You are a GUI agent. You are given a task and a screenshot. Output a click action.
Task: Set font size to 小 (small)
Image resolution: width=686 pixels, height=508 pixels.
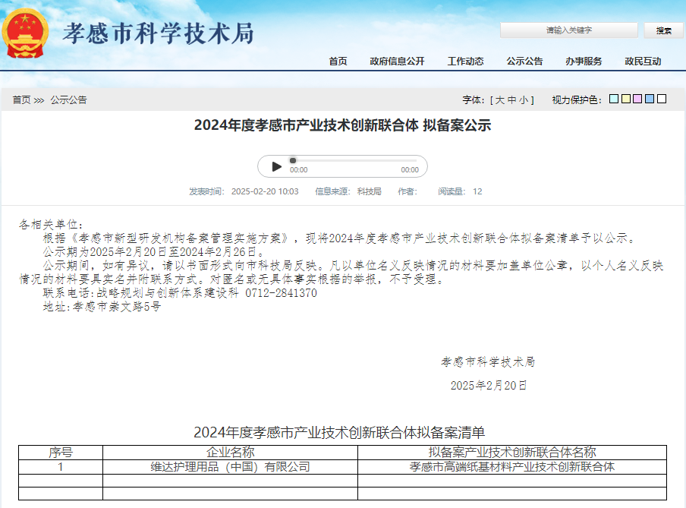pyautogui.click(x=524, y=99)
